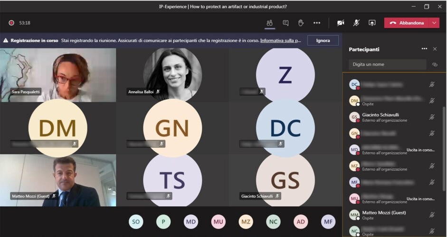
Task: Select the large GS avatar tile
Action: [x=285, y=181]
